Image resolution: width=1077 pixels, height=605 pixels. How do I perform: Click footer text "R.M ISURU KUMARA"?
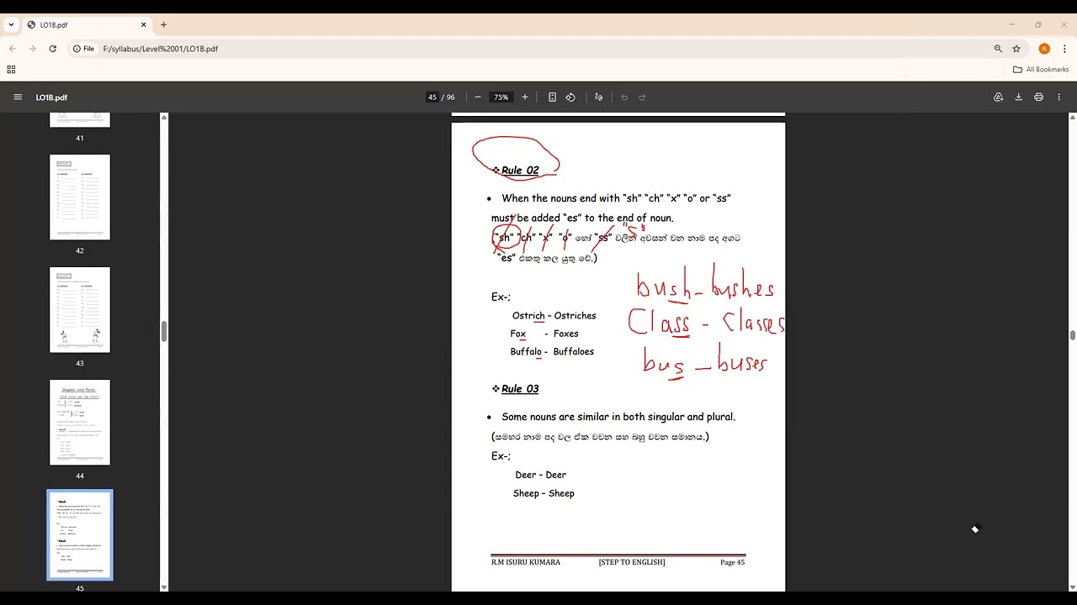tap(526, 562)
